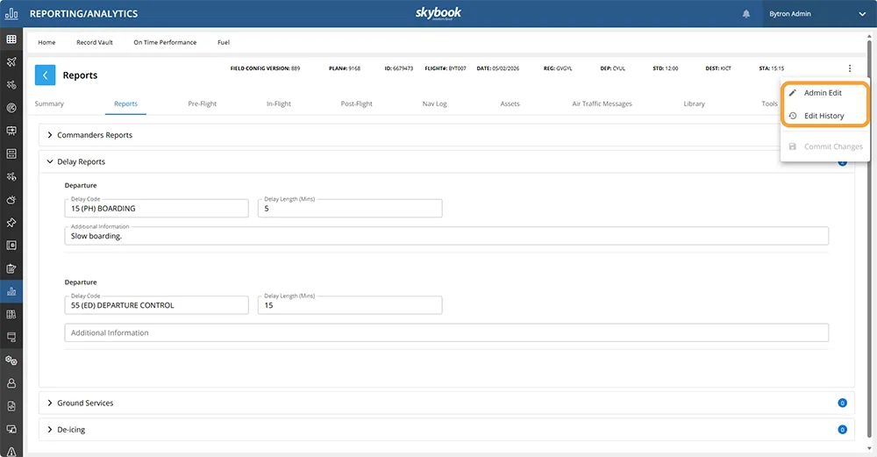Expand the Commanders Reports section

[50, 135]
